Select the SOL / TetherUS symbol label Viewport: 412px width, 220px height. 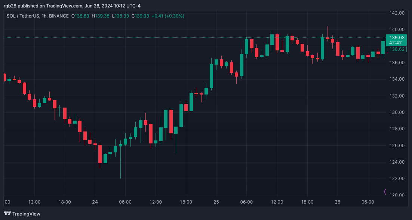[23, 16]
